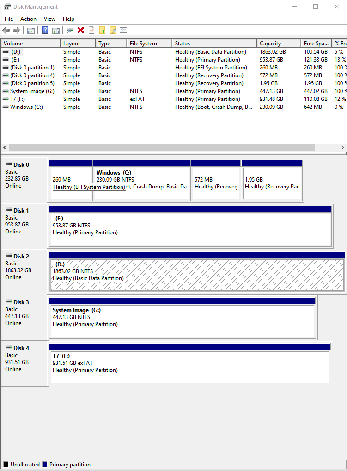The height and width of the screenshot is (471, 347).
Task: Select System image (G:) partition block
Action: [182, 318]
